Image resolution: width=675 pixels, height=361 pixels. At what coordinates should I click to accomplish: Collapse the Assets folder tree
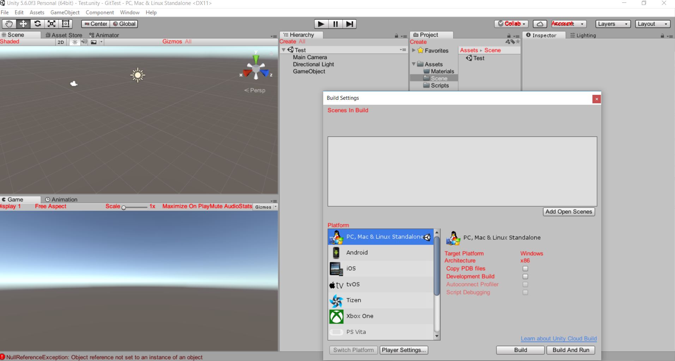414,64
